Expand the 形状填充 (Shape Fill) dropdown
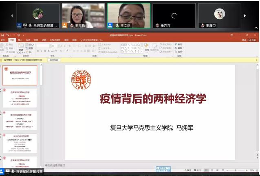The height and width of the screenshot is (176, 260). pyautogui.click(x=165, y=44)
